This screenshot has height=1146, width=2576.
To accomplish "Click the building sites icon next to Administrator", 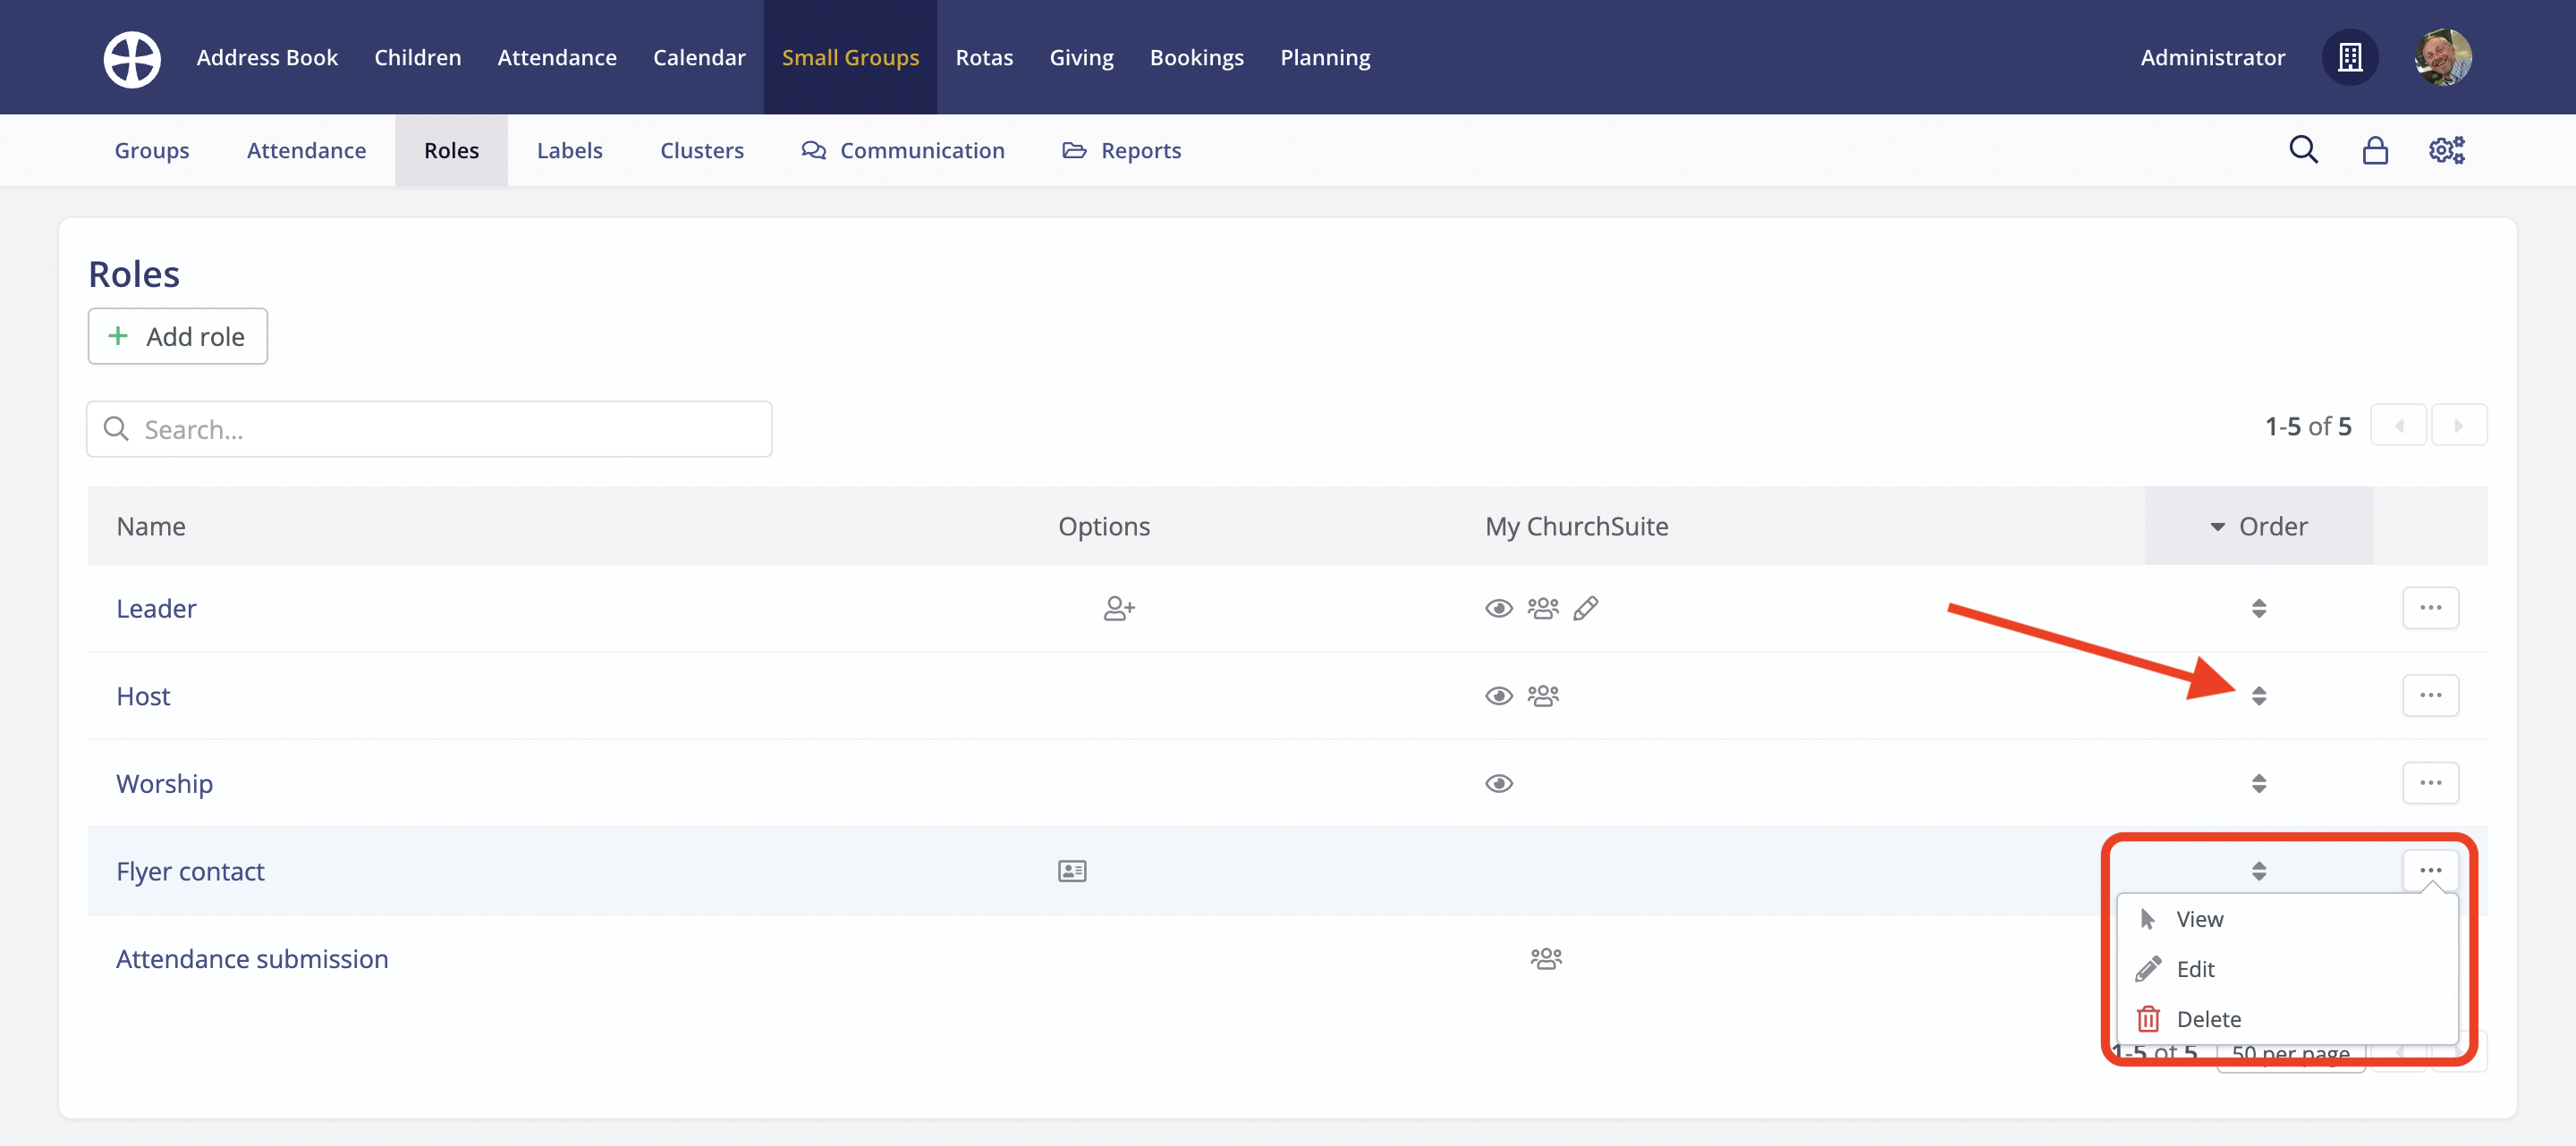I will pyautogui.click(x=2350, y=58).
